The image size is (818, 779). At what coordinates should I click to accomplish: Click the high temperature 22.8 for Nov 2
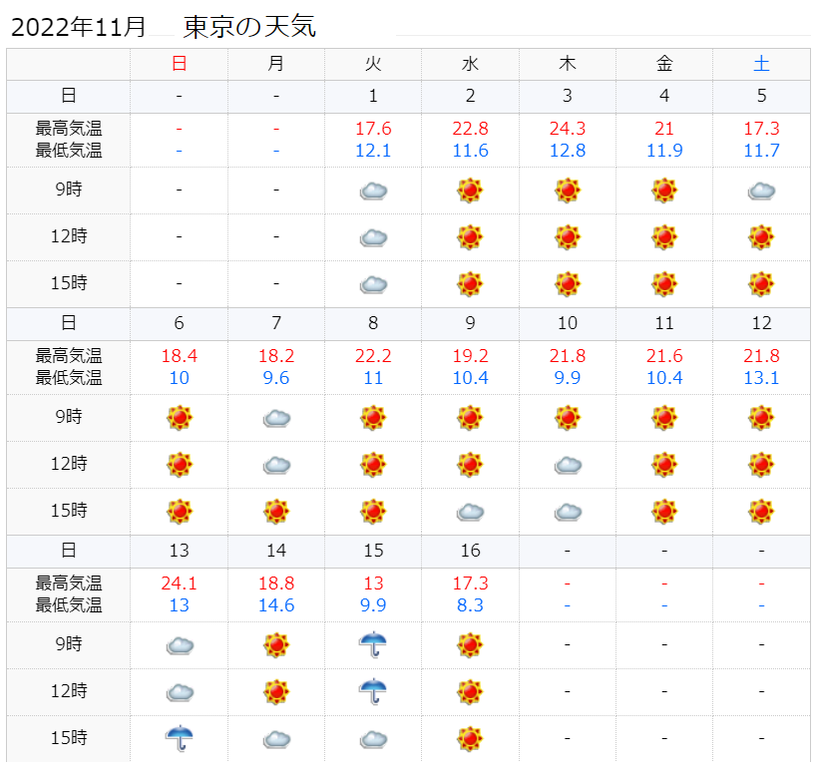[x=470, y=129]
